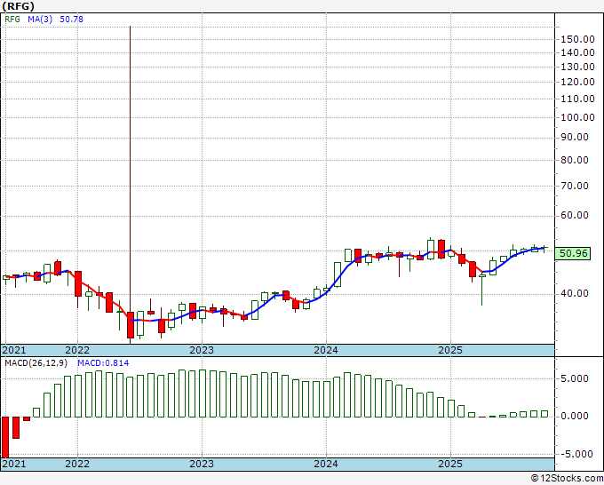Click the 0.000 MACD axis label
This screenshot has height=485, width=604.
tap(575, 416)
